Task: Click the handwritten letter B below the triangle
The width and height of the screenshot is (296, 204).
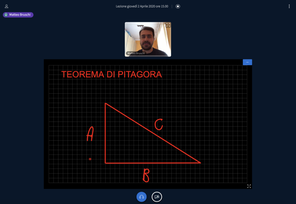Action: coord(146,175)
